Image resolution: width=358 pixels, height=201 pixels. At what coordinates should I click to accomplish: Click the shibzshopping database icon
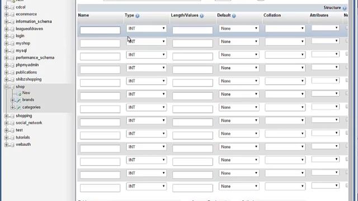(13, 80)
